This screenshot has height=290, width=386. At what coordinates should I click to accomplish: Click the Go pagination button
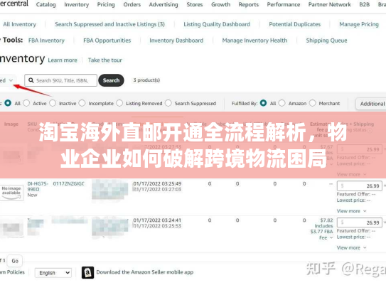(x=15, y=261)
